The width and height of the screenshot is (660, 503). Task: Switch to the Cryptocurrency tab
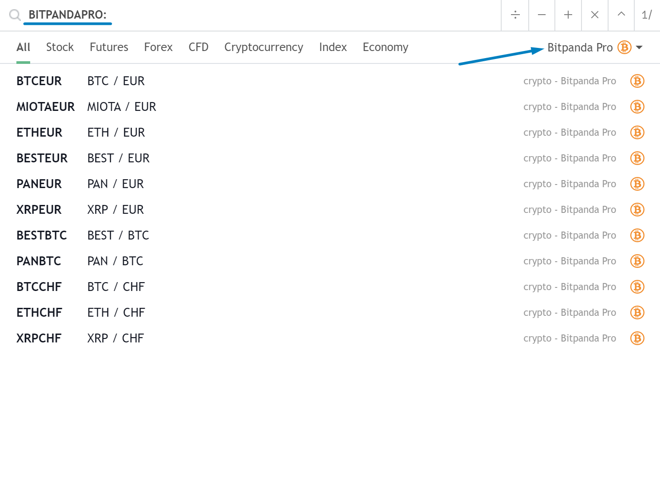[263, 47]
